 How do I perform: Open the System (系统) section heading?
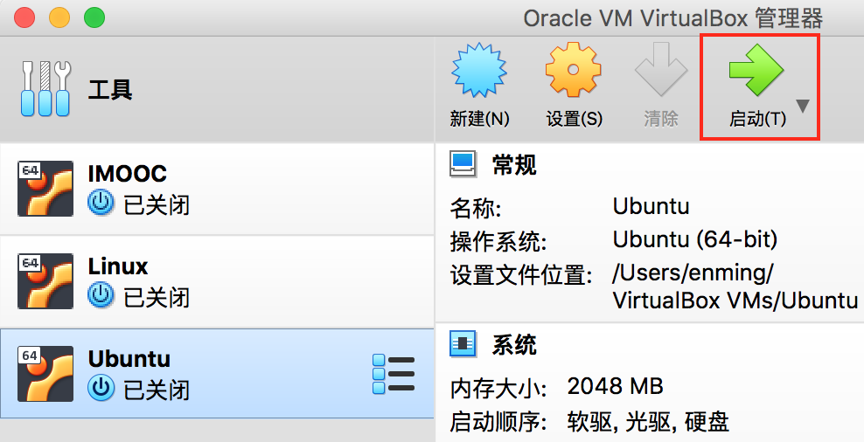tap(514, 345)
